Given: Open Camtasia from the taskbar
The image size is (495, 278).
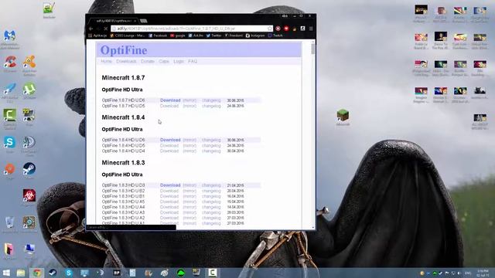Looking at the screenshot, I should [212, 273].
